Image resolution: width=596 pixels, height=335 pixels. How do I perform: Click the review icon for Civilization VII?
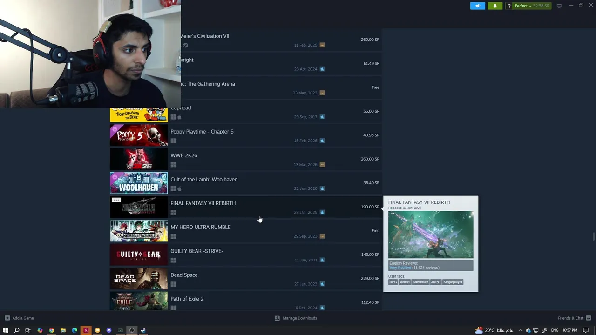322,45
